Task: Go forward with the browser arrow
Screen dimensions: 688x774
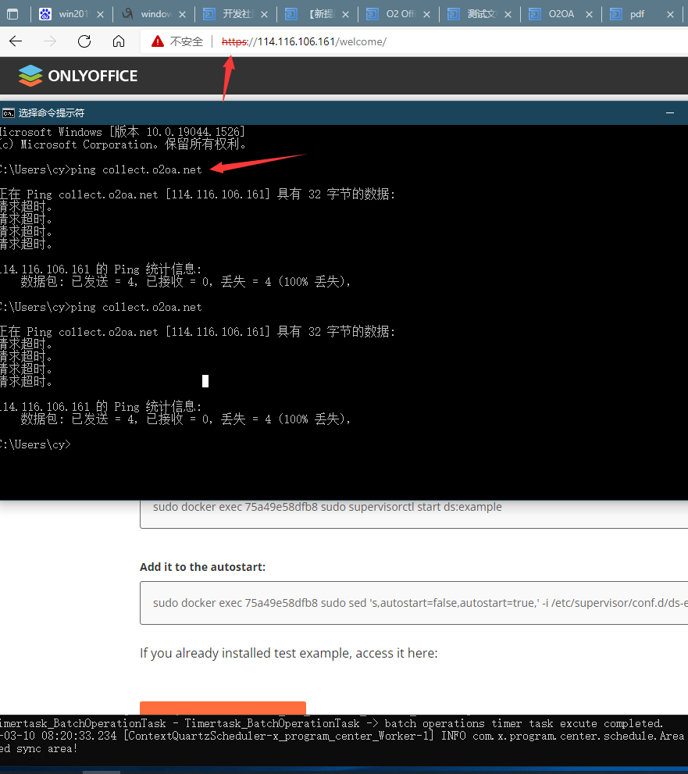Action: pos(50,41)
